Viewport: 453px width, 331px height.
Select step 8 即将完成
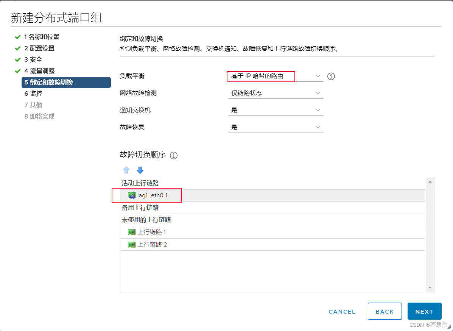[40, 117]
